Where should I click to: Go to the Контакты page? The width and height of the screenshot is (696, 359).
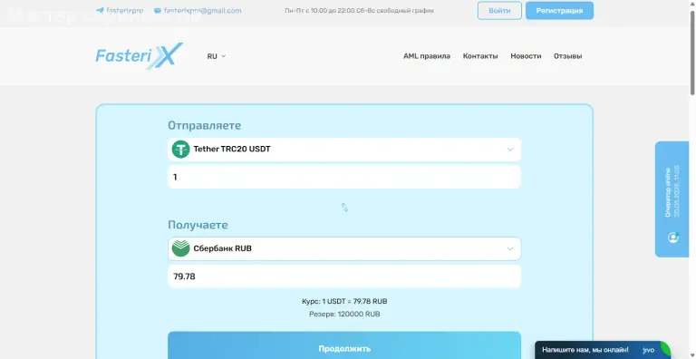[x=480, y=56]
